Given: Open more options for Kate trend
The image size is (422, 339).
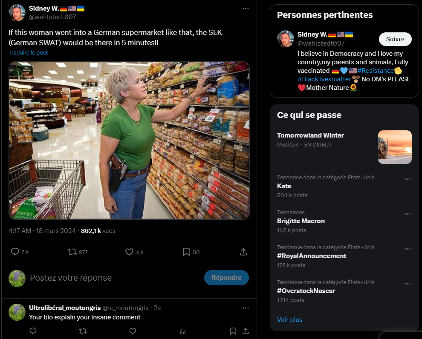Looking at the screenshot, I should [x=408, y=179].
